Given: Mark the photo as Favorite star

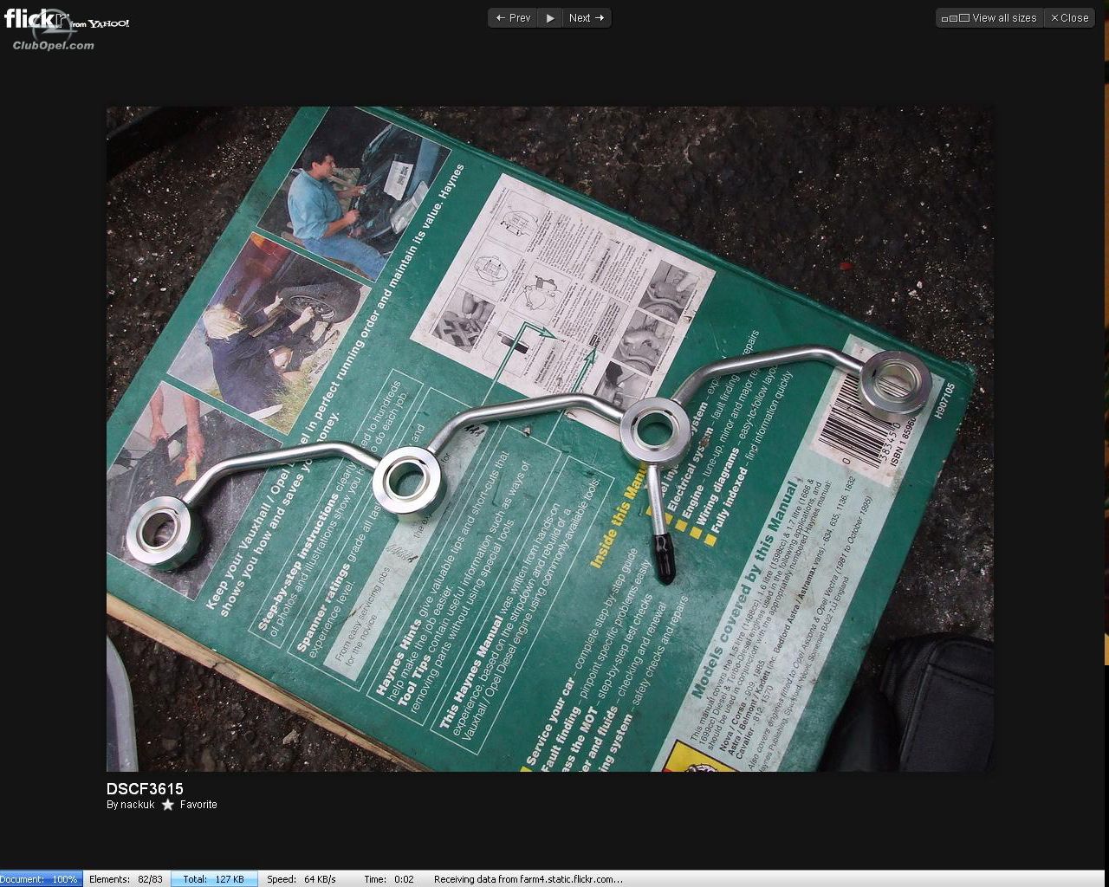Looking at the screenshot, I should coord(168,805).
